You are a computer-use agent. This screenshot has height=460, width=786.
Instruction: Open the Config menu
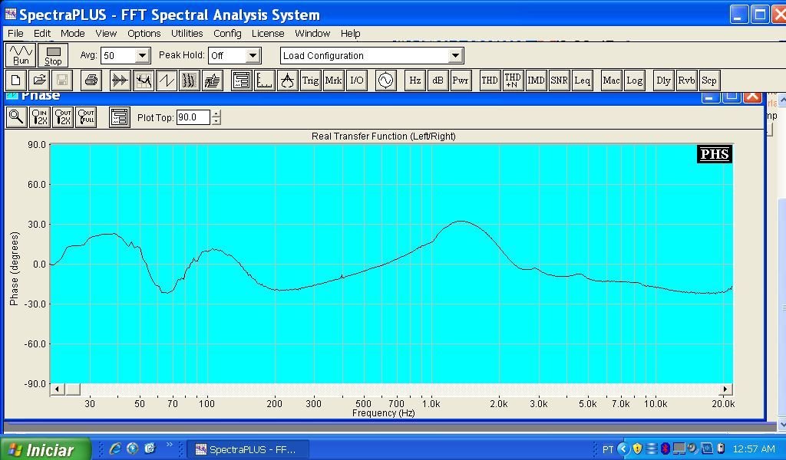point(227,34)
